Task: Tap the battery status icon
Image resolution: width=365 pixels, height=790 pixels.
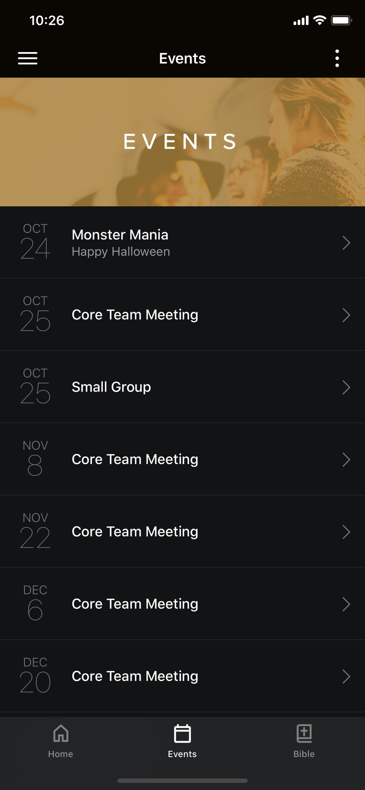Action: click(x=341, y=20)
